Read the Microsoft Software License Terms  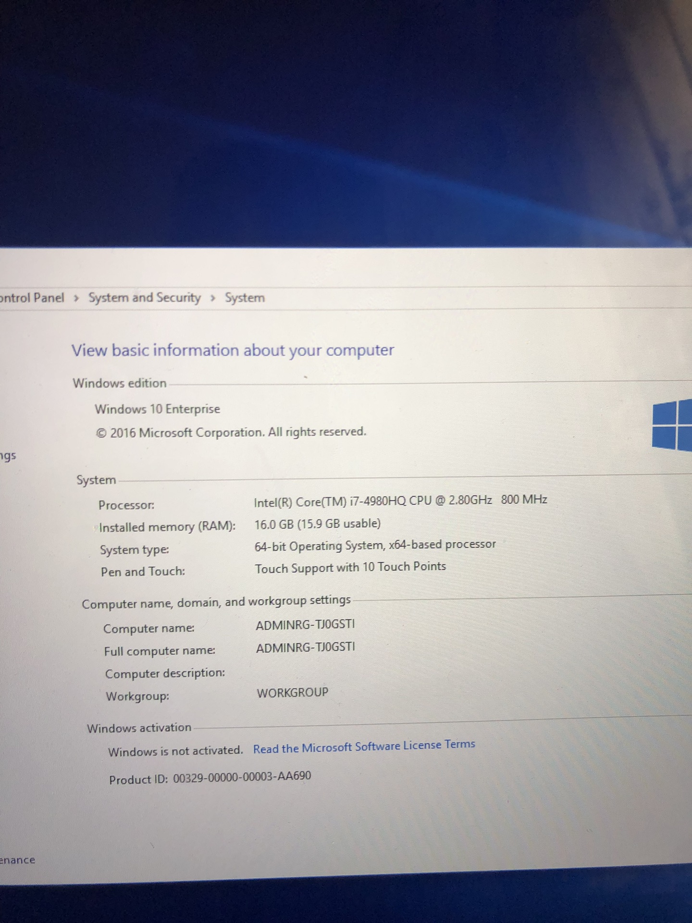pyautogui.click(x=364, y=747)
